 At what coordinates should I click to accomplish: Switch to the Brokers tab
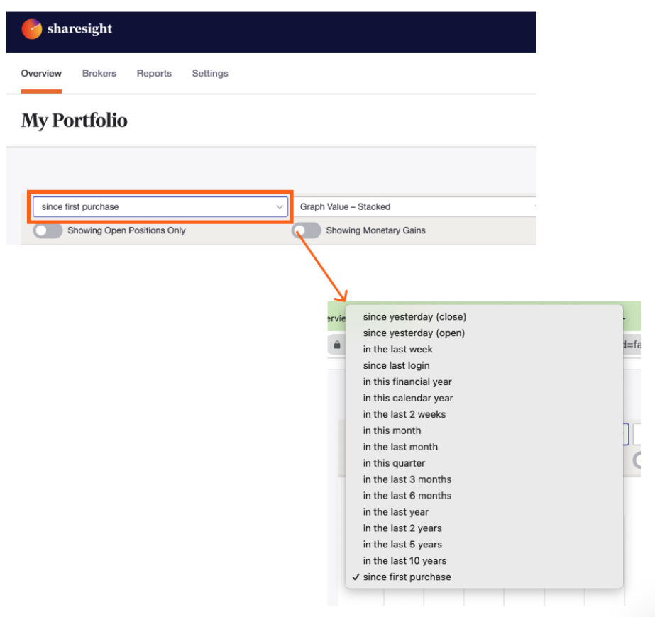click(x=99, y=74)
